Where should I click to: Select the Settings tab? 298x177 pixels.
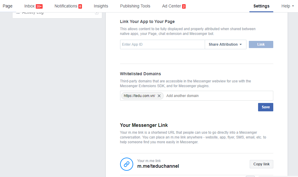click(x=261, y=6)
